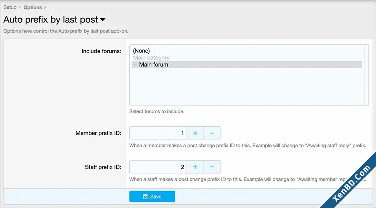
Task: Focus the Staff prefix ID input field
Action: point(158,167)
